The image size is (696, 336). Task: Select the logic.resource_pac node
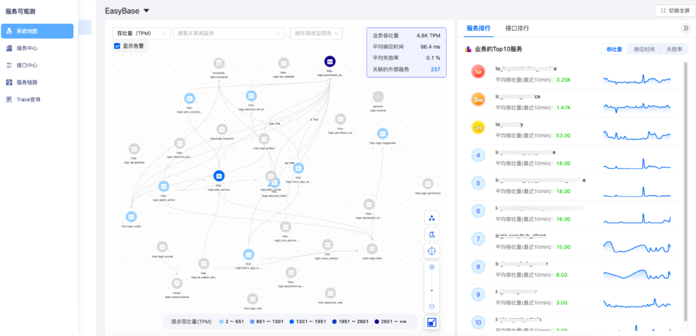click(180, 144)
